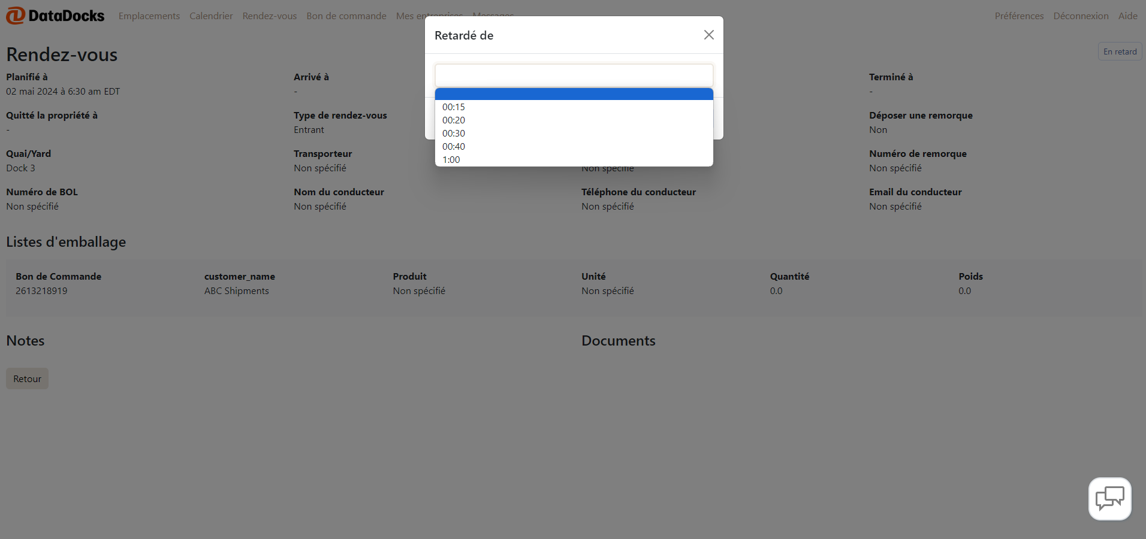The image size is (1146, 539).
Task: Click the Email du conducteur label
Action: 915,192
